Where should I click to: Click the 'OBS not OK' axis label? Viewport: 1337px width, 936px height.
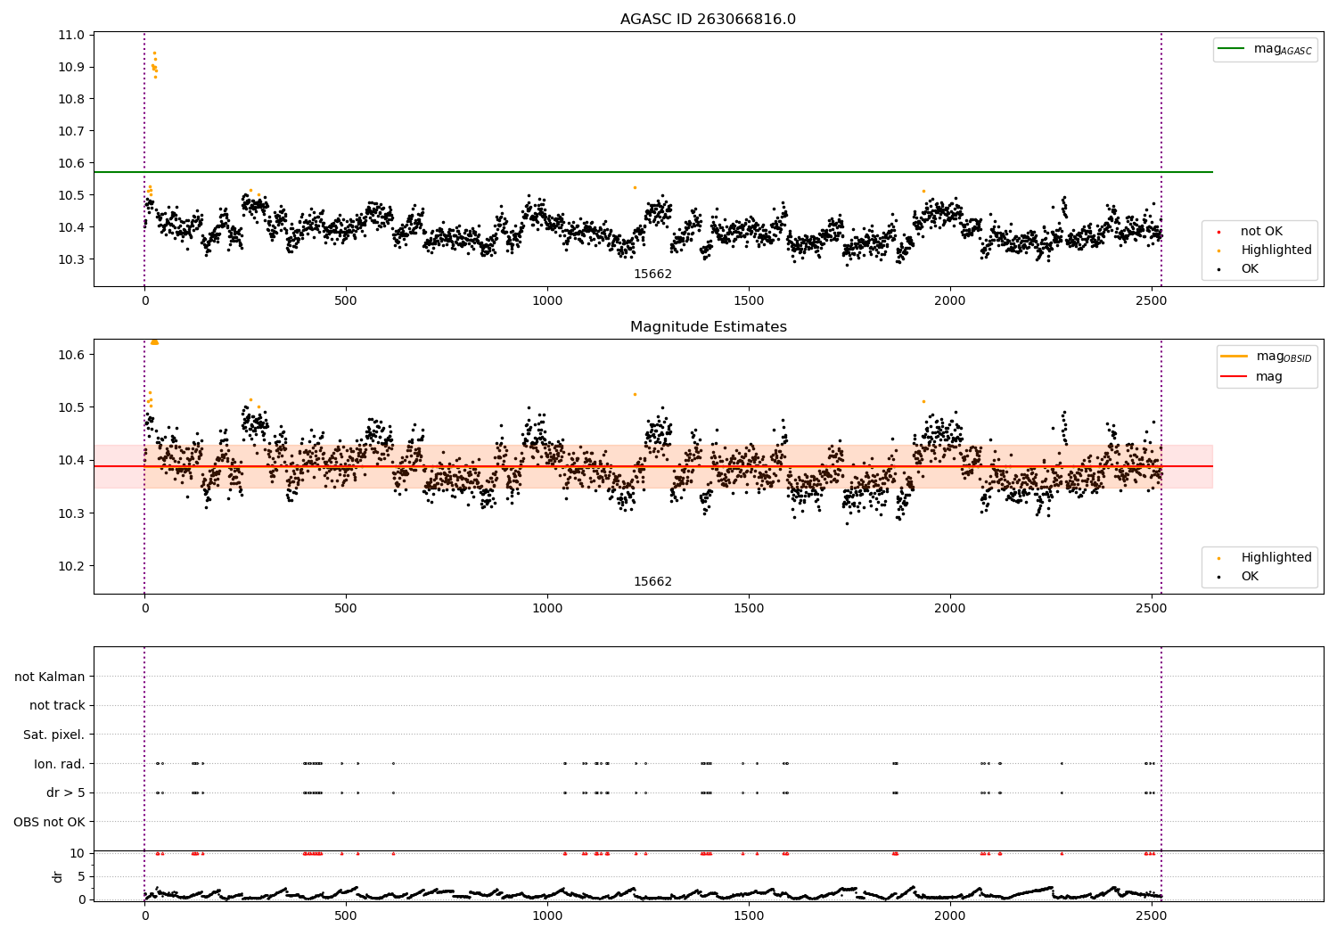click(x=50, y=822)
